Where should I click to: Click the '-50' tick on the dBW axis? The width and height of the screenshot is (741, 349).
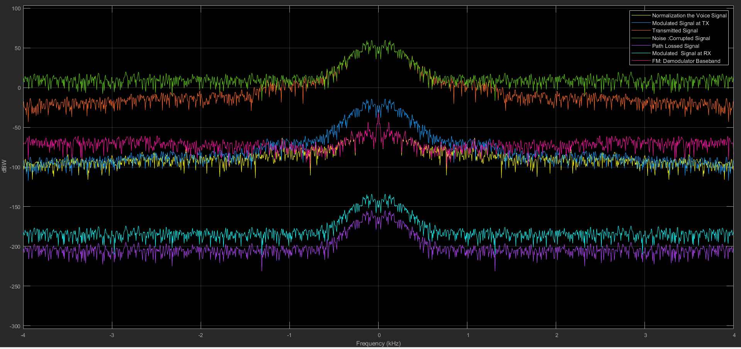(x=16, y=128)
